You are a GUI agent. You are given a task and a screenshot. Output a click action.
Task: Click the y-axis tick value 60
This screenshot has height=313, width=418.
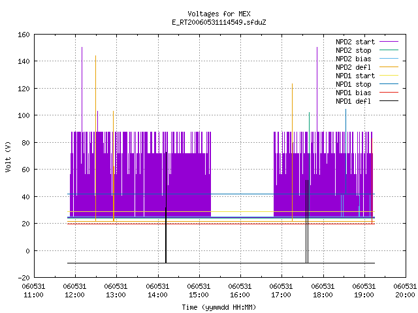point(25,170)
